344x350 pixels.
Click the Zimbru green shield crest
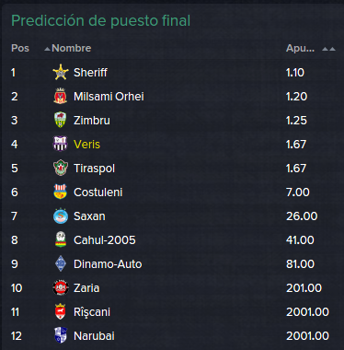point(60,120)
